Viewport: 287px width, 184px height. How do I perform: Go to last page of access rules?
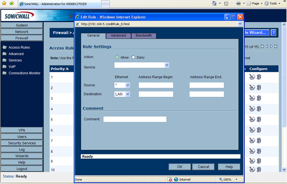pyautogui.click(x=276, y=47)
